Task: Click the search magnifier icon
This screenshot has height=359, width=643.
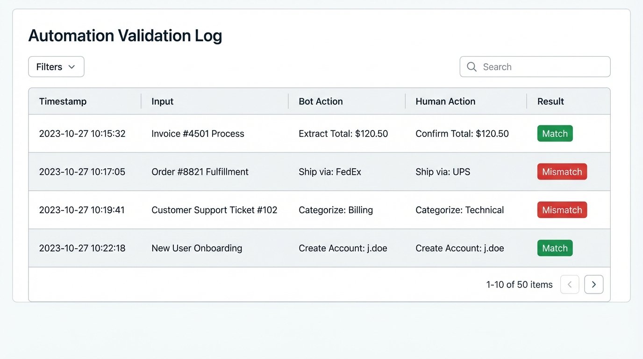Action: pyautogui.click(x=472, y=67)
